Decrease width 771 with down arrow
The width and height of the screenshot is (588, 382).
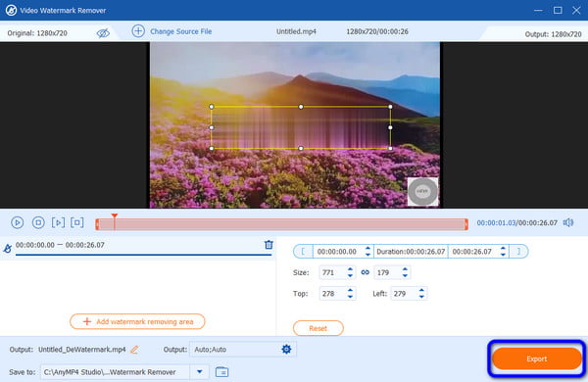[x=350, y=276]
